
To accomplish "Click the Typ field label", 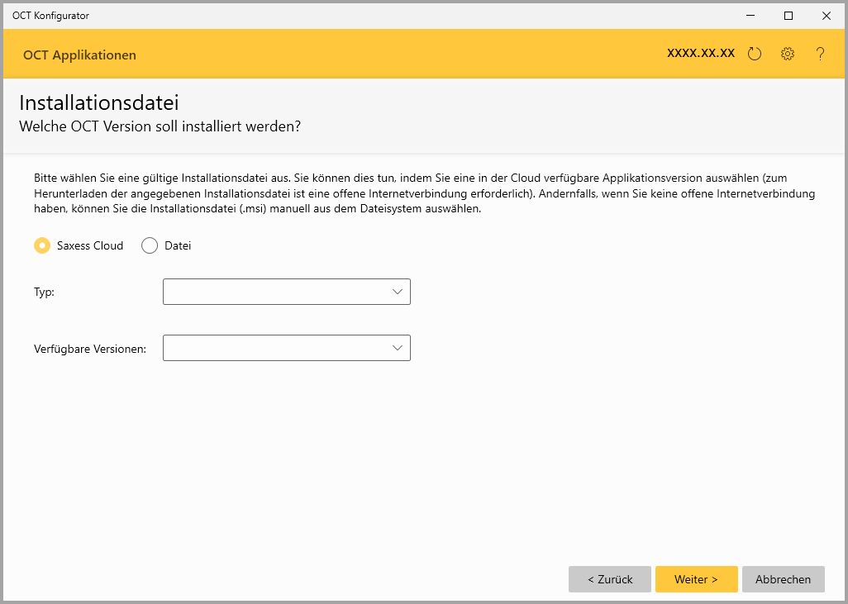I will tap(44, 292).
